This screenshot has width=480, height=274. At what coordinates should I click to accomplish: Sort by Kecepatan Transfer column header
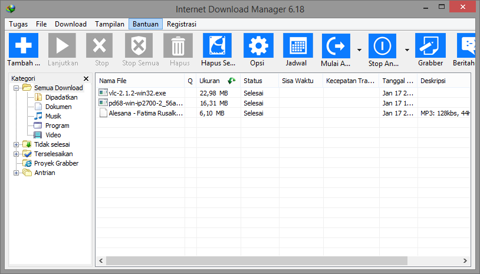[x=351, y=81]
